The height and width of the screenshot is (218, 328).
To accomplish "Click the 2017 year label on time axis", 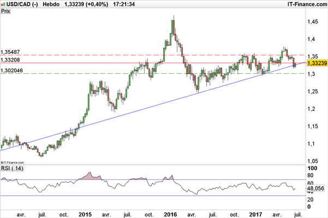I will coord(255,214).
